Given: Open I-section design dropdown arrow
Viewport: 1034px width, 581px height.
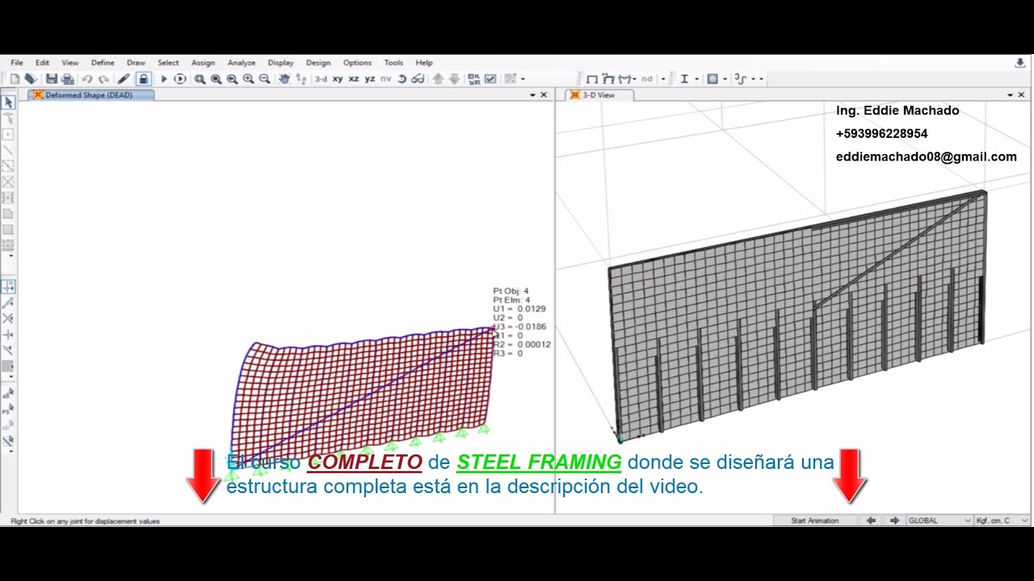Looking at the screenshot, I should (x=696, y=79).
